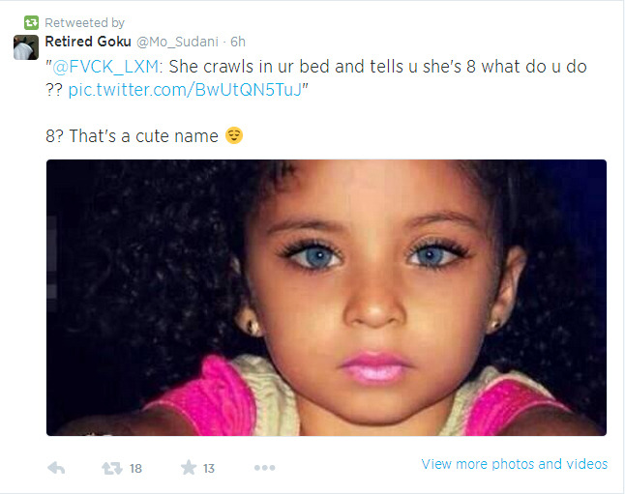Image resolution: width=625 pixels, height=494 pixels.
Task: Open the Retired Goku profile avatar
Action: pyautogui.click(x=26, y=47)
